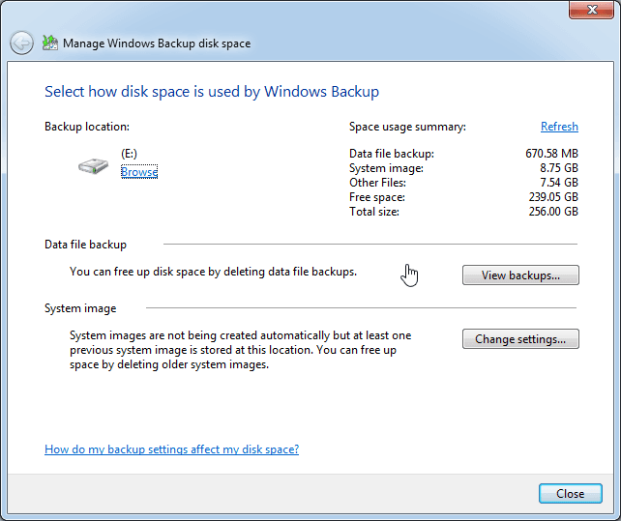Click the 'Data file backup' section header
Image resolution: width=621 pixels, height=521 pixels.
(x=85, y=245)
